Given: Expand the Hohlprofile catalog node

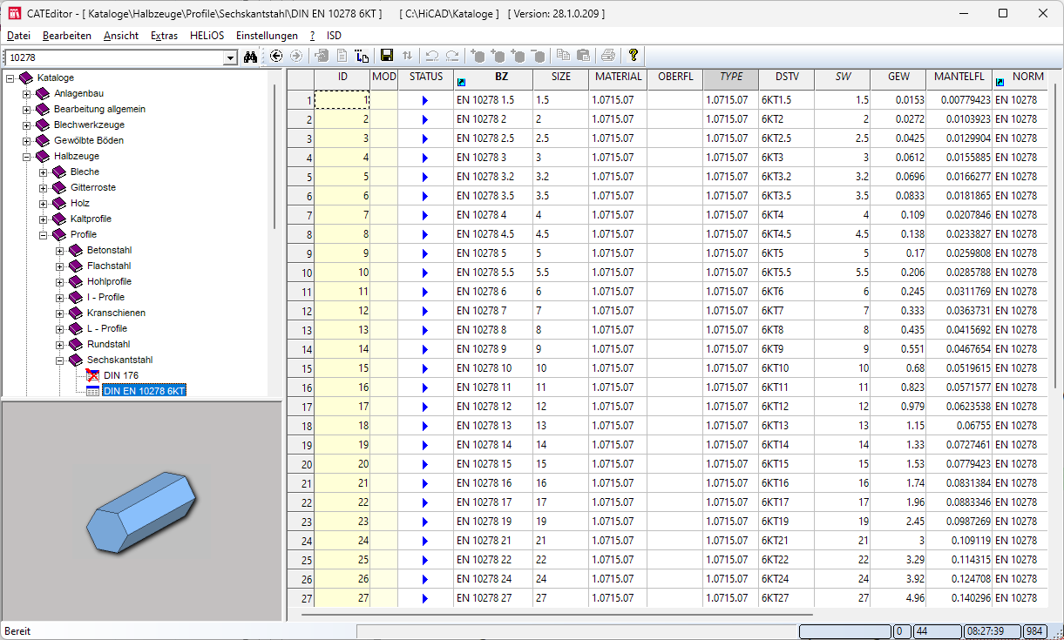Looking at the screenshot, I should pos(60,282).
